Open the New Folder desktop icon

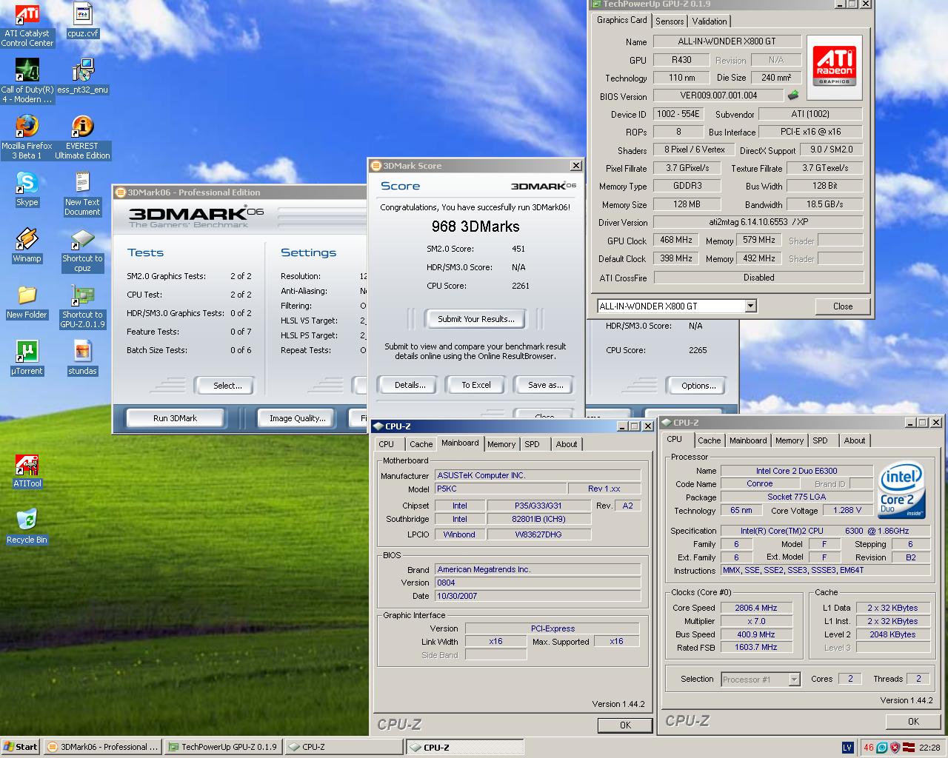[x=27, y=302]
